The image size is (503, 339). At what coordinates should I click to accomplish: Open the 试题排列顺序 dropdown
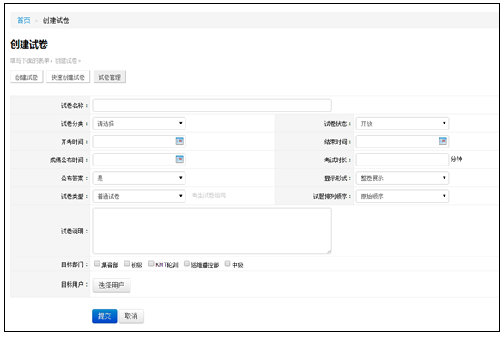point(403,196)
